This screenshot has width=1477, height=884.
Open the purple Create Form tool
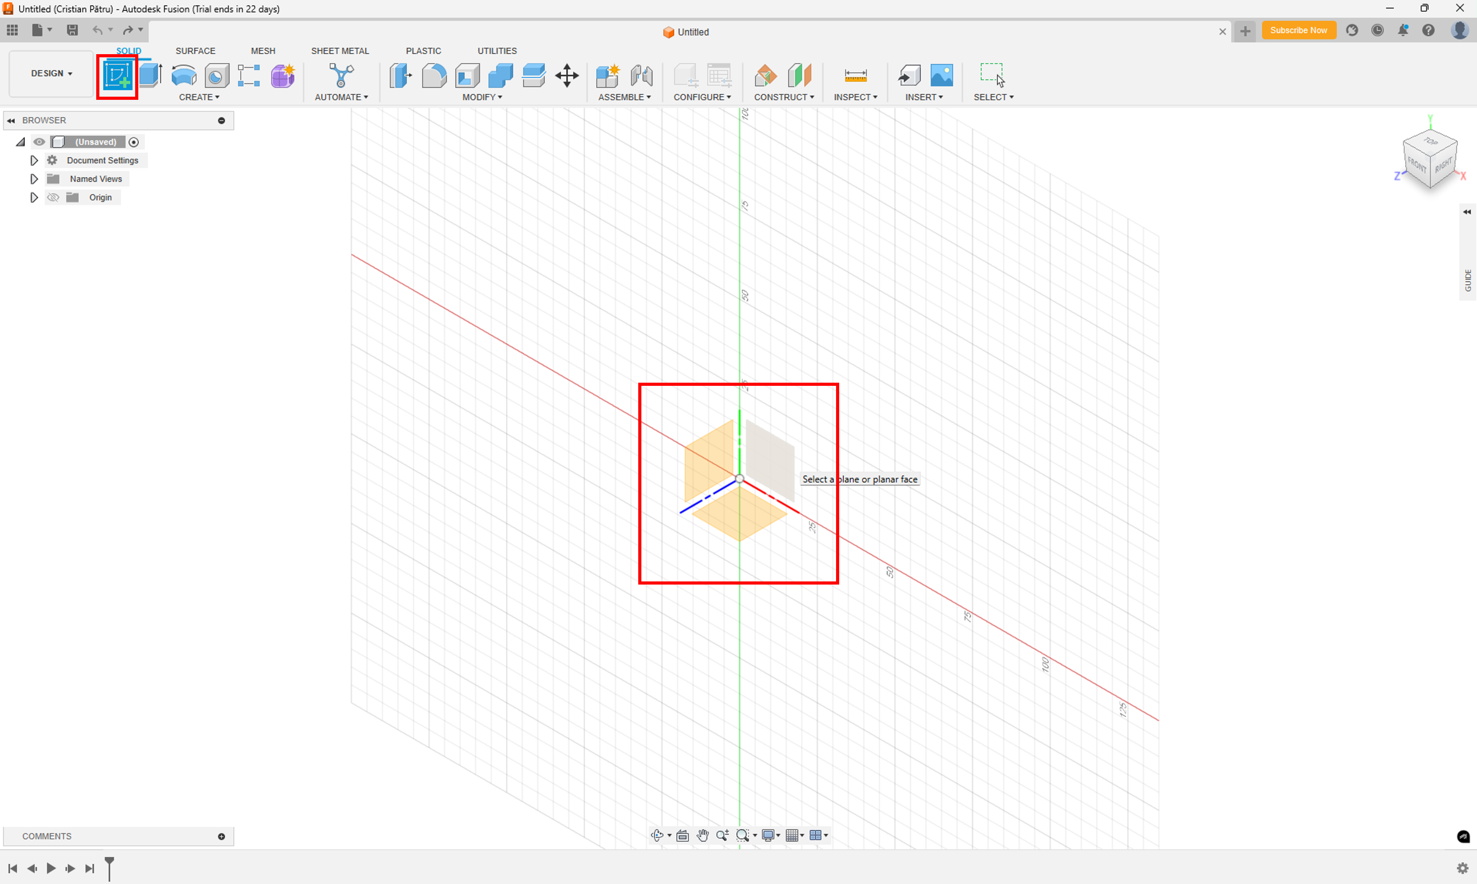[x=282, y=76]
